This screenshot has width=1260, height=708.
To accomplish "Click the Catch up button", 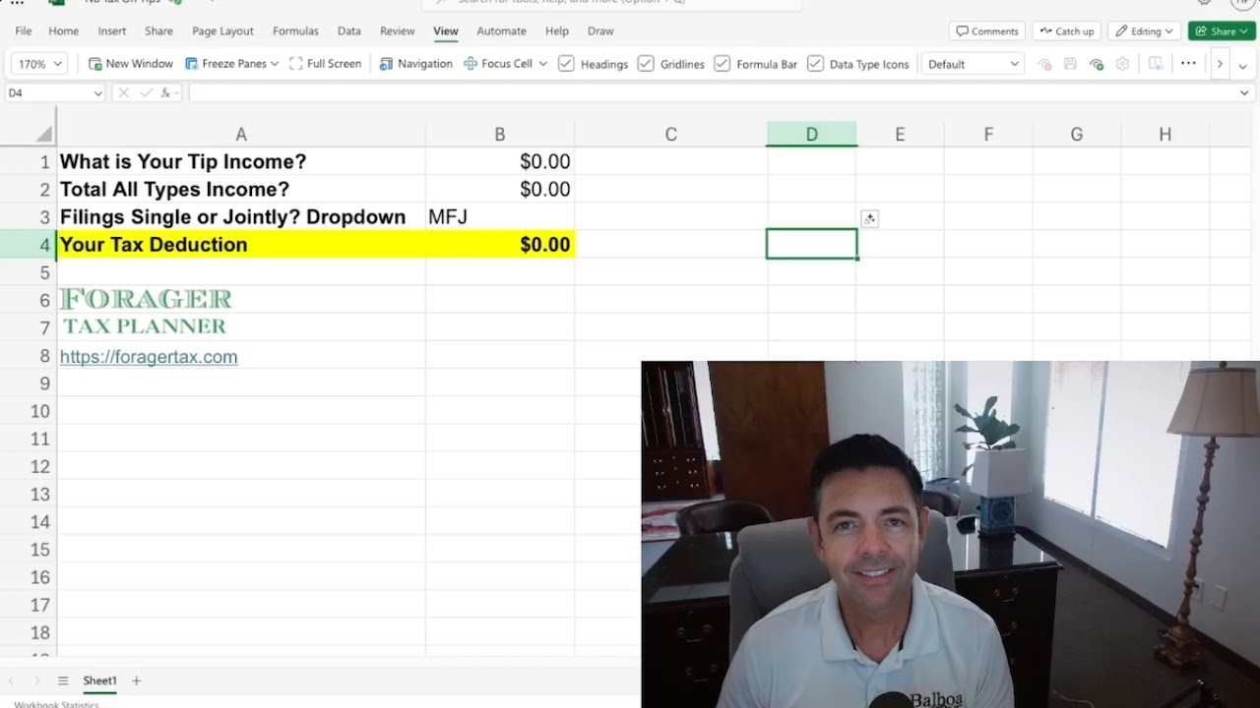I will pyautogui.click(x=1067, y=31).
